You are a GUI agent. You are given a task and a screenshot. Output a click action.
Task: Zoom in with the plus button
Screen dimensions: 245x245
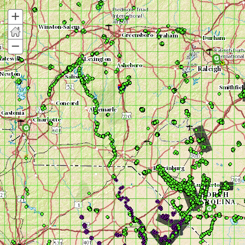[15, 17]
